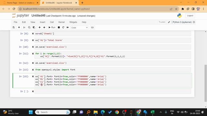Open the View menu
The height and width of the screenshot is (116, 207).
33,22
